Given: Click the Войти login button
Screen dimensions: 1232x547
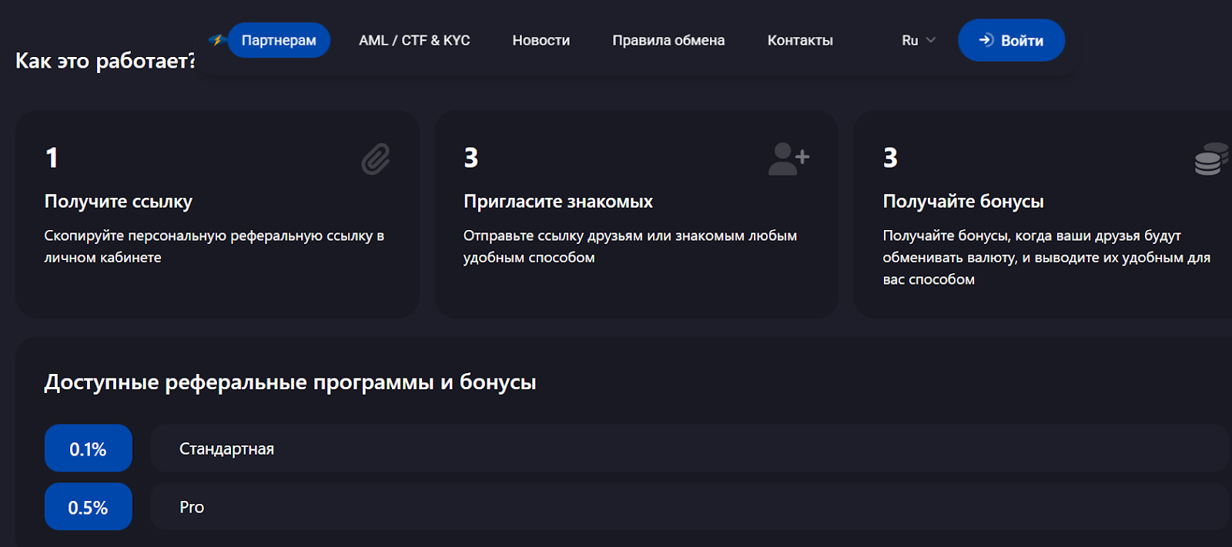Looking at the screenshot, I should click(x=1011, y=40).
